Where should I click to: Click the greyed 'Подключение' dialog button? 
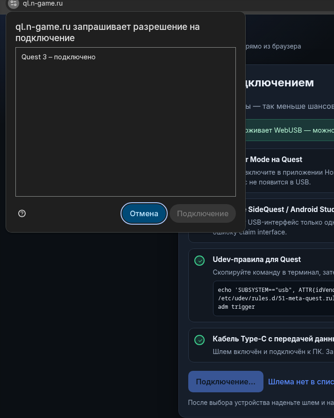click(203, 213)
